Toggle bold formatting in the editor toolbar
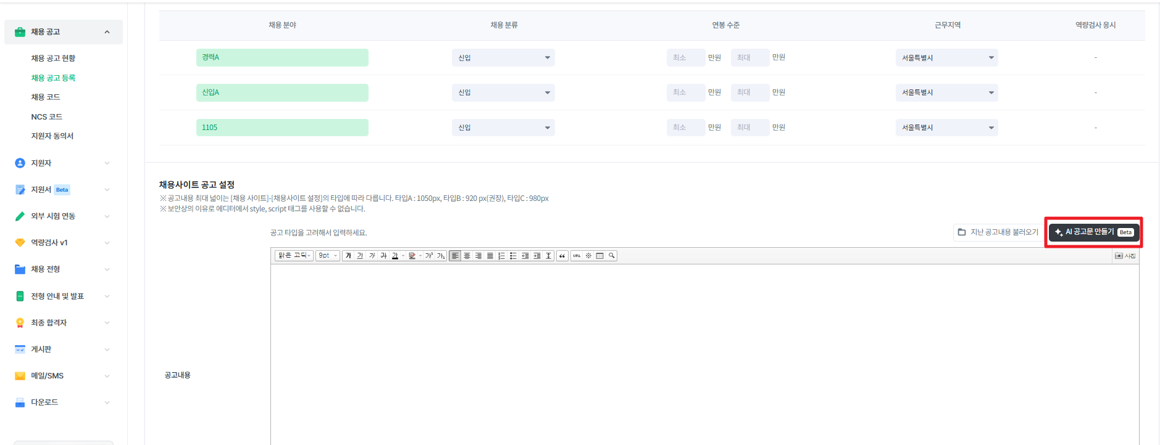 coord(348,256)
